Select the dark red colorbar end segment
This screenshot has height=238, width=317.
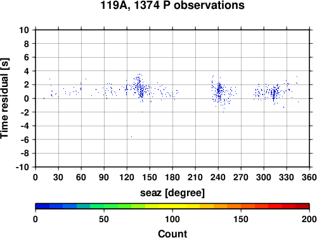302,206
